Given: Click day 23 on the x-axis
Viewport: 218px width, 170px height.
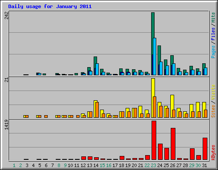Looking at the screenshot, I should pyautogui.click(x=153, y=165).
